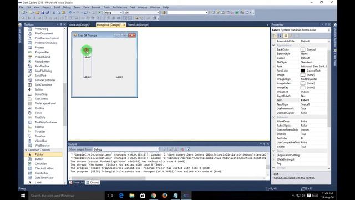Select Label3 on the form designer
Viewport: 355px width, 200px height.
pyautogui.click(x=87, y=77)
